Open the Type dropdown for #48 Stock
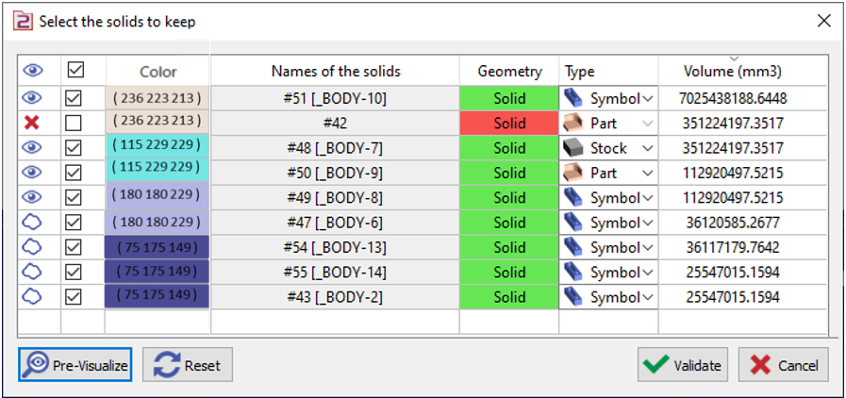 (x=647, y=148)
